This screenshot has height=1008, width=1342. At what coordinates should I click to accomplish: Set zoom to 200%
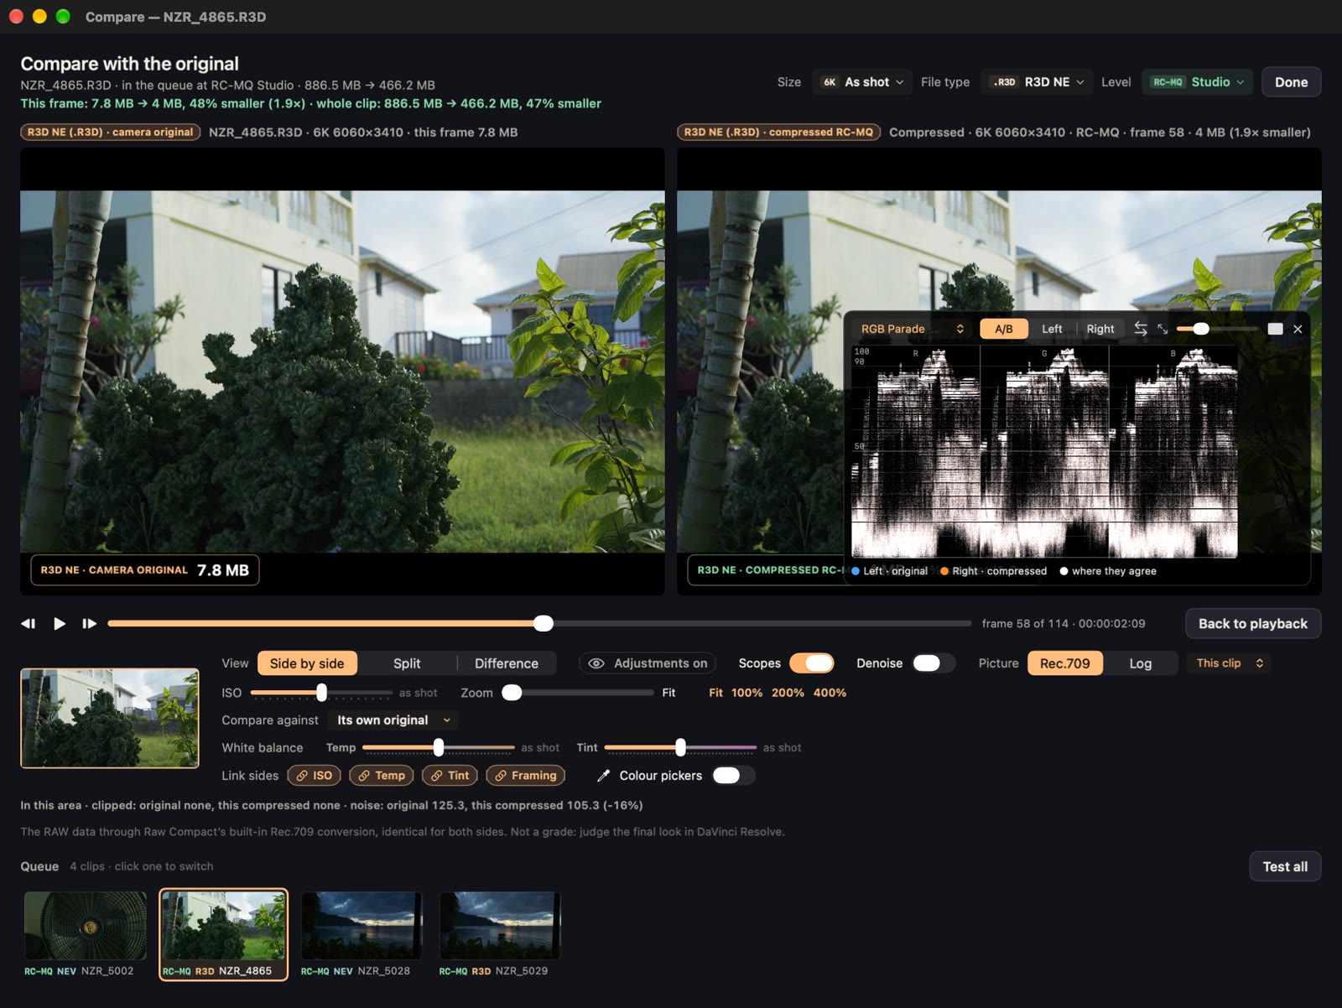point(788,693)
